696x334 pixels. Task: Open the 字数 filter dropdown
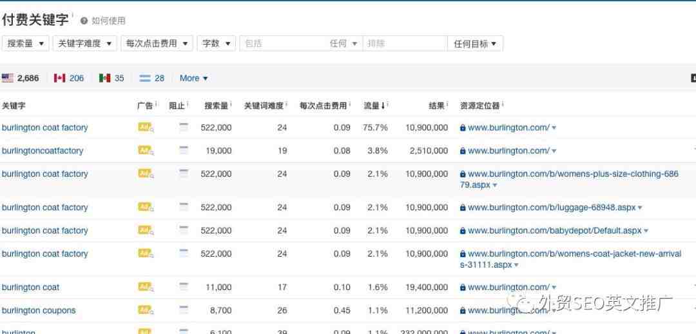pos(216,44)
